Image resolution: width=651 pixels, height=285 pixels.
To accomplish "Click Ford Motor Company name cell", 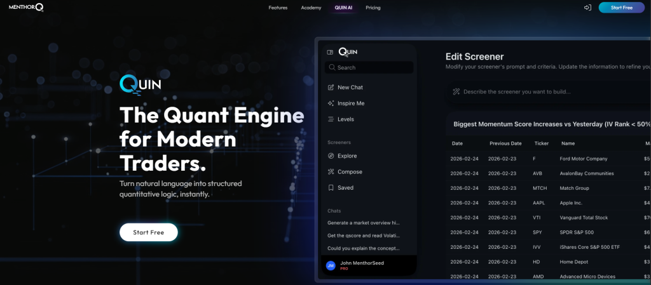I will click(584, 159).
